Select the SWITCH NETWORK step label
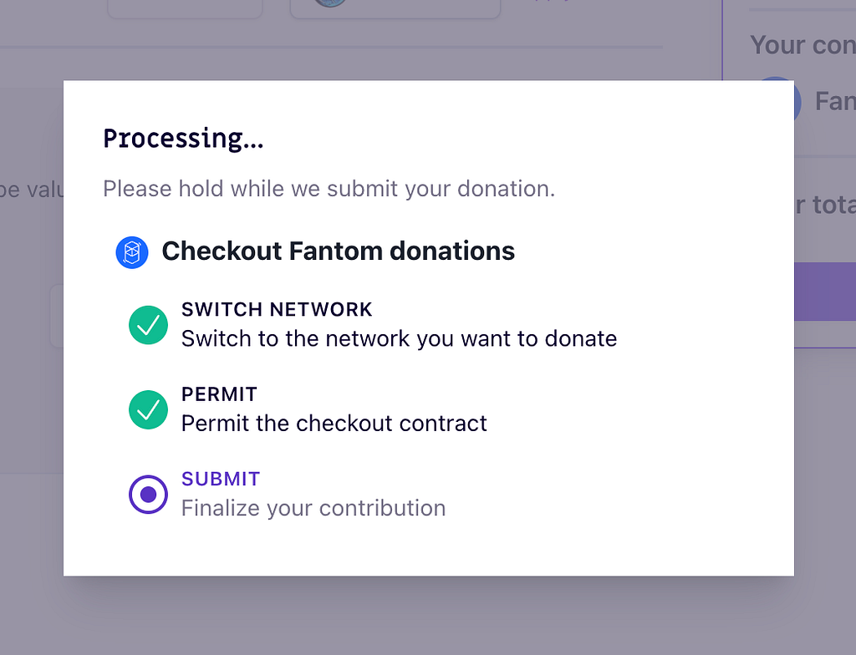 point(277,309)
